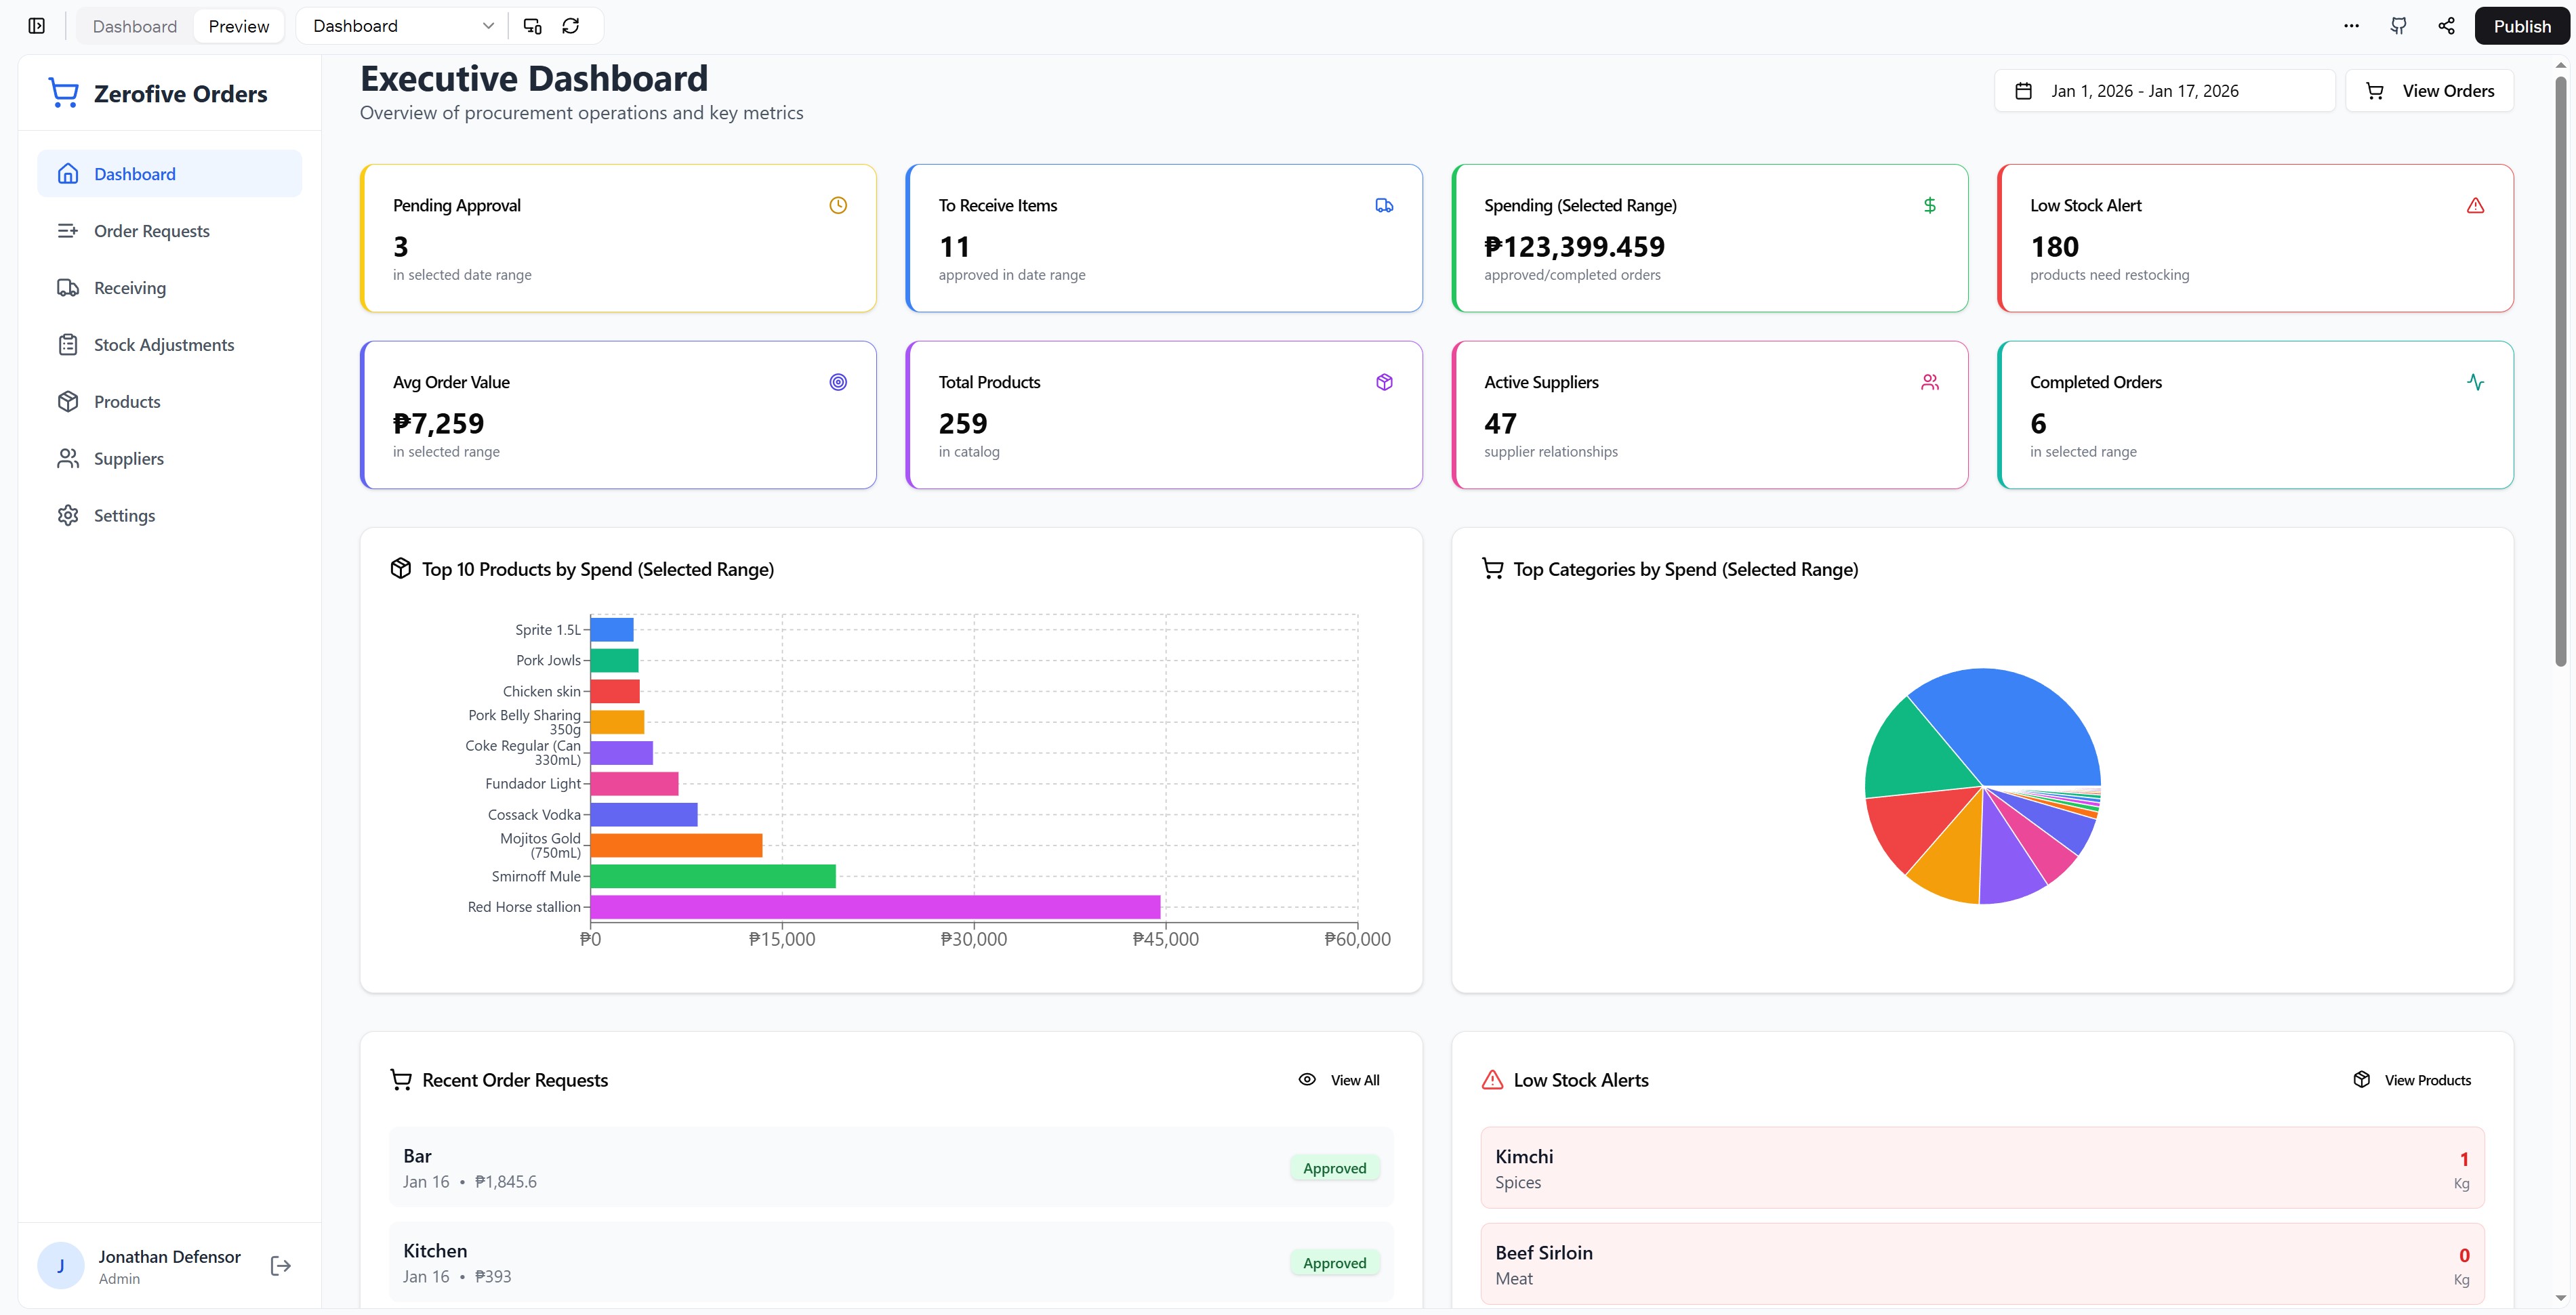Click the target icon on Avg Order Value card
The width and height of the screenshot is (2576, 1315).
(838, 382)
